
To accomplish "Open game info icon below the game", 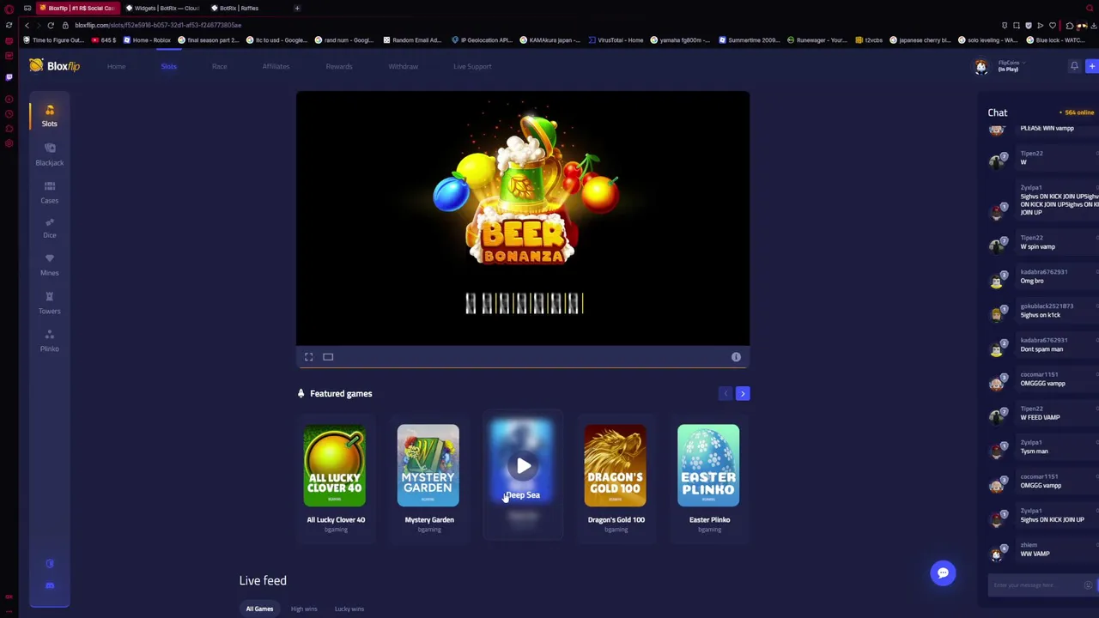I will pyautogui.click(x=736, y=357).
